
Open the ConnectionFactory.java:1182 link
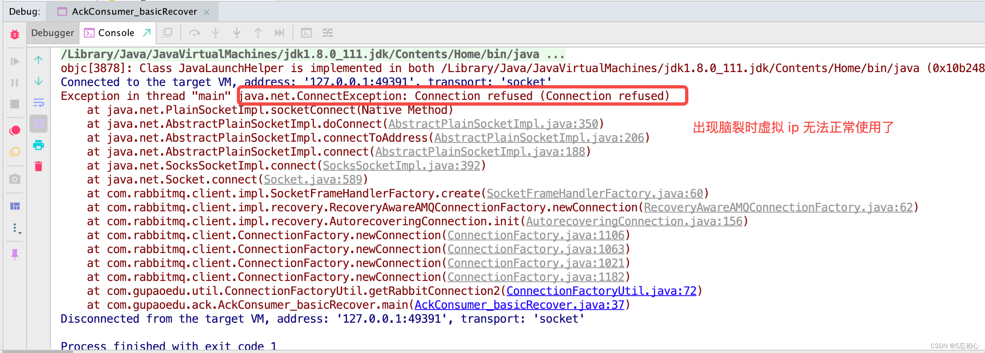pyautogui.click(x=536, y=277)
